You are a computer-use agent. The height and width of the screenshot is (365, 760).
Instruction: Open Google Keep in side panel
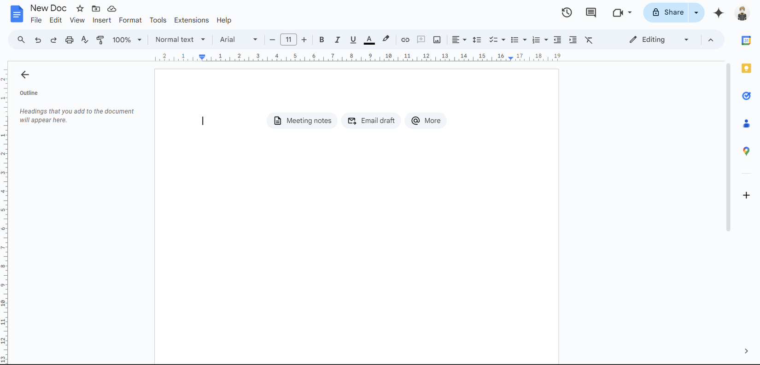(x=746, y=68)
